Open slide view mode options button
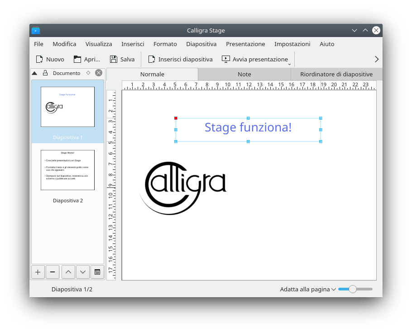Screen dimensions: 412x332 97,272
